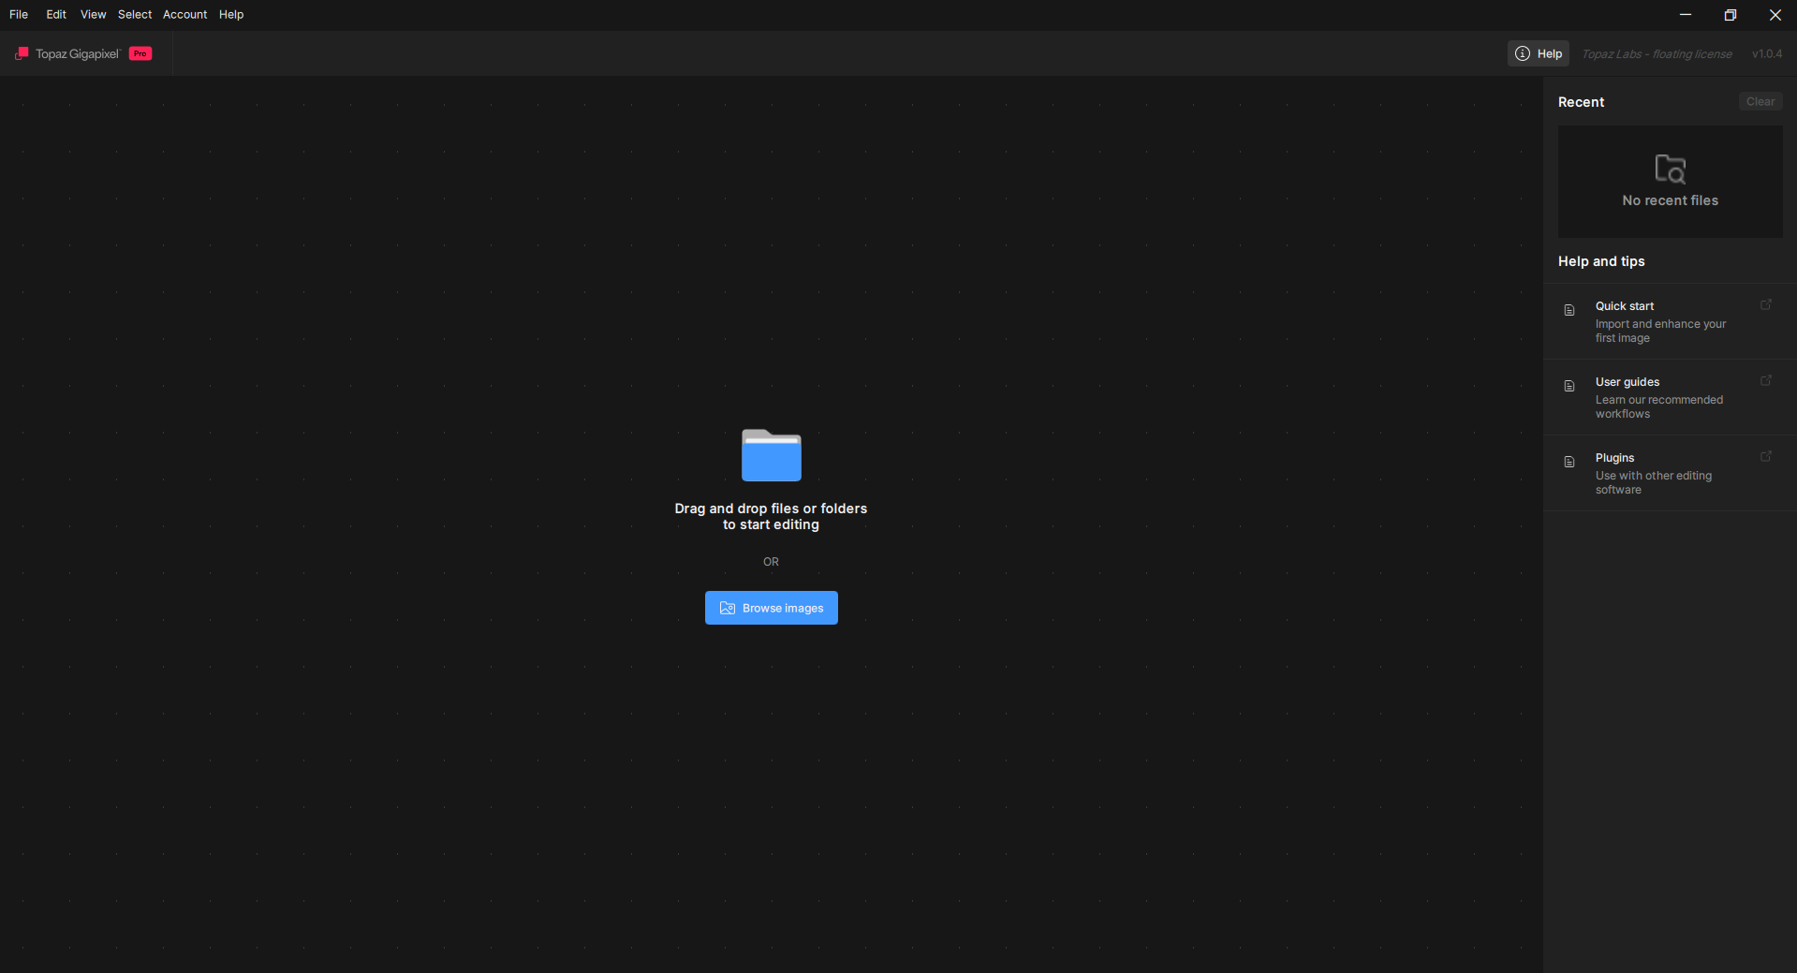Open the Quick start guide link
Screen dimensions: 1797x973
[x=1625, y=306]
